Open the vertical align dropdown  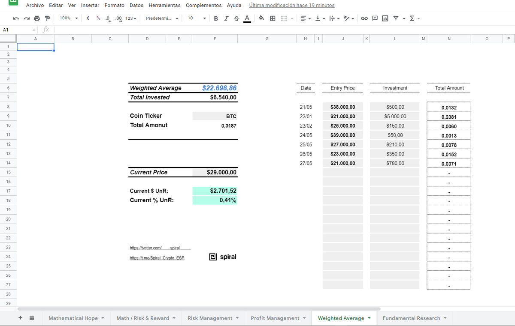(x=320, y=18)
